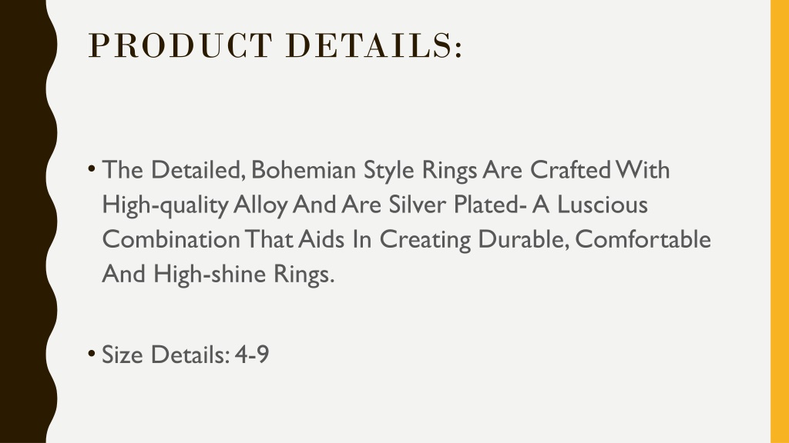
Task: Click the word Combination
Action: 171,239
